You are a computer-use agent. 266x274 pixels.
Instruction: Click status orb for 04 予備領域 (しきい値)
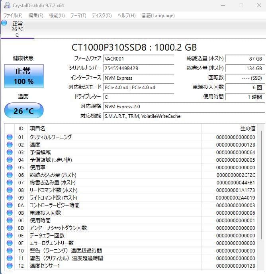(x=10, y=160)
